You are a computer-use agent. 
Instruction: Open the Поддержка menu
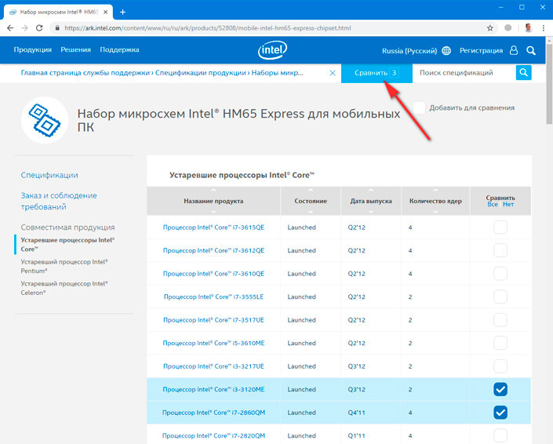pos(119,49)
